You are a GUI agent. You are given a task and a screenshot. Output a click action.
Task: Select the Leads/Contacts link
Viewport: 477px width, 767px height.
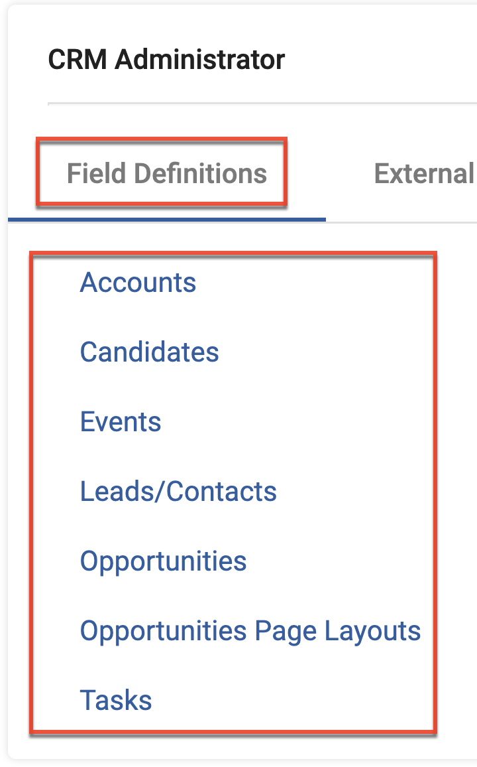(178, 492)
